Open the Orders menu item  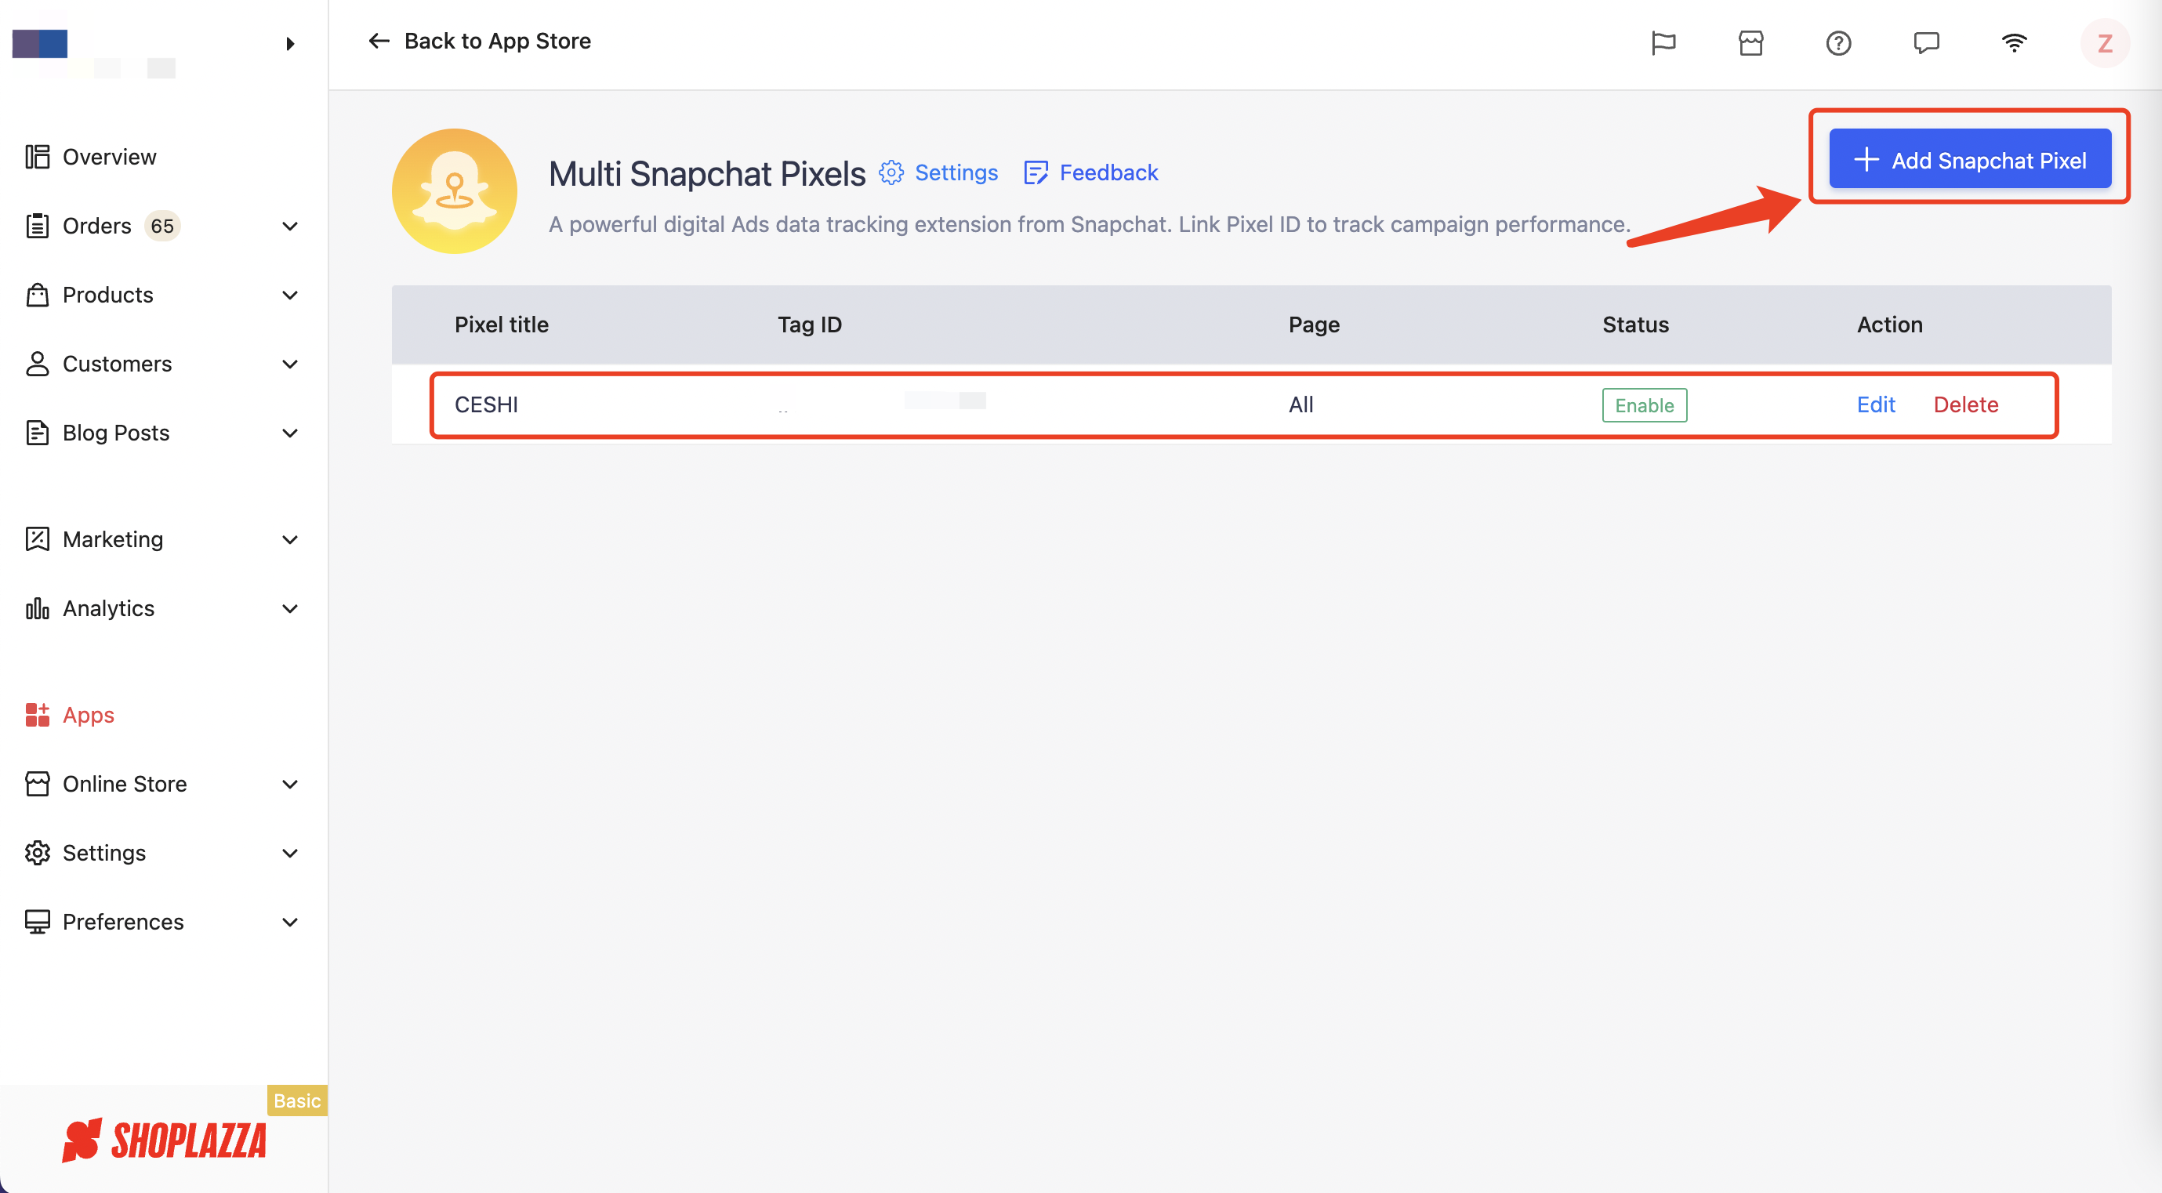pyautogui.click(x=96, y=226)
